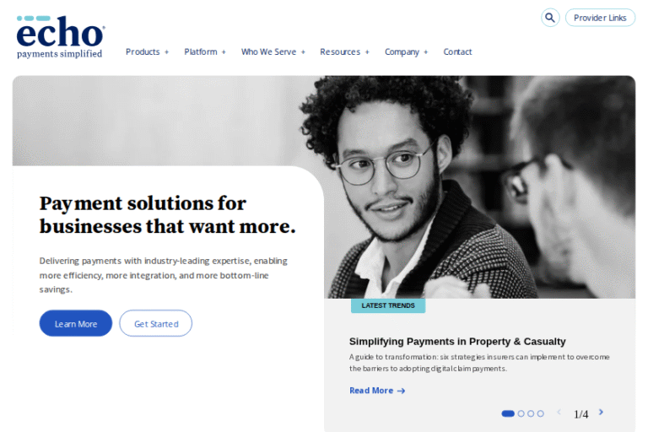648x432 pixels.
Task: Open the Company menu item
Action: click(402, 52)
